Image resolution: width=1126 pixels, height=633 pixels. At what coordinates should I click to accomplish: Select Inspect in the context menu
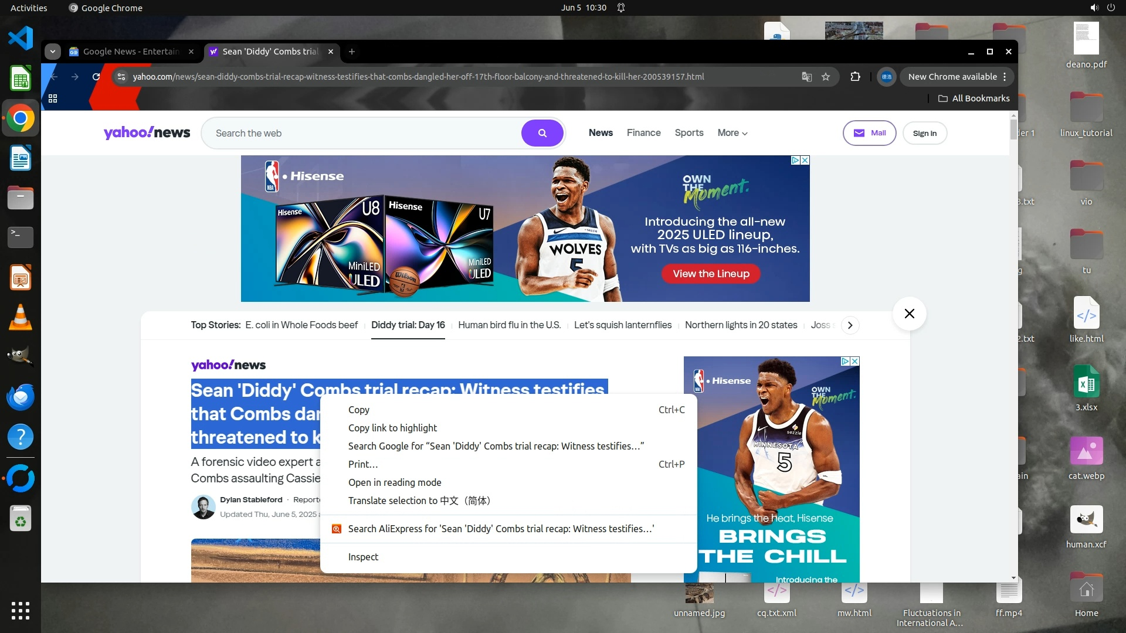363,557
